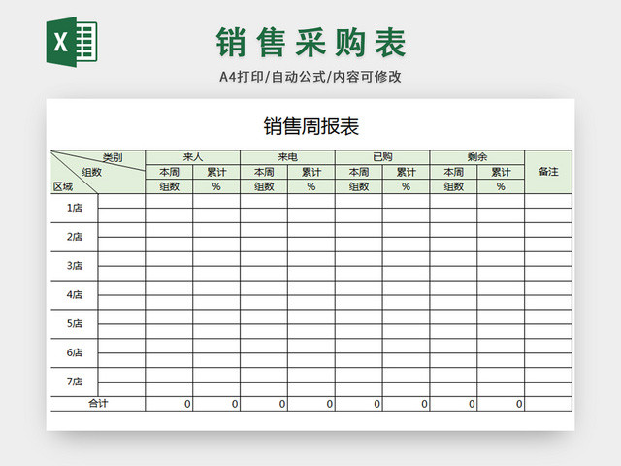This screenshot has height=466, width=621.
Task: Click 累计 under the 剩余 header
Action: click(x=501, y=172)
